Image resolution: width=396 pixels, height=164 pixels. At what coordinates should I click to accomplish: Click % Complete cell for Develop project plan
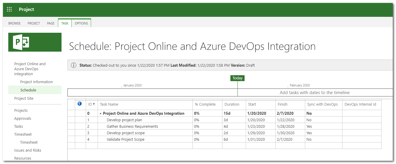point(207,120)
